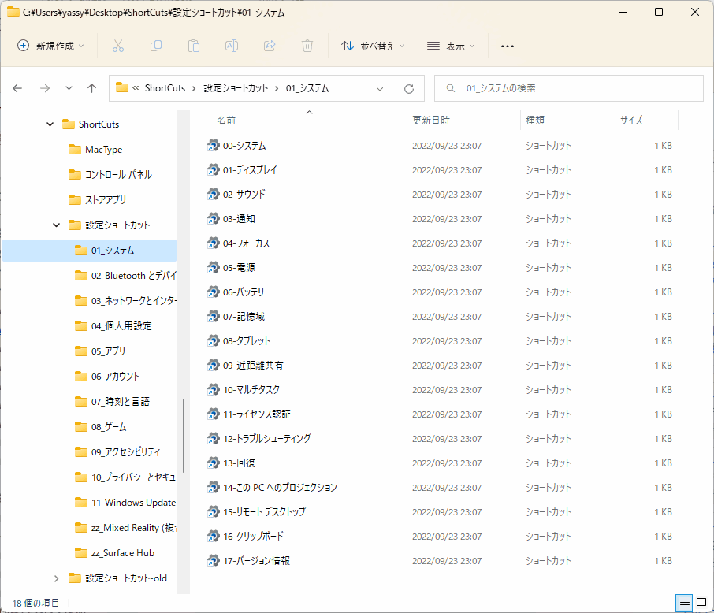Click the zz_Surface Hub folder icon

pyautogui.click(x=80, y=553)
